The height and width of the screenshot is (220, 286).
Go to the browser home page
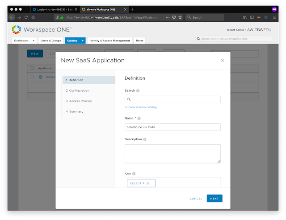pyautogui.click(x=33, y=17)
